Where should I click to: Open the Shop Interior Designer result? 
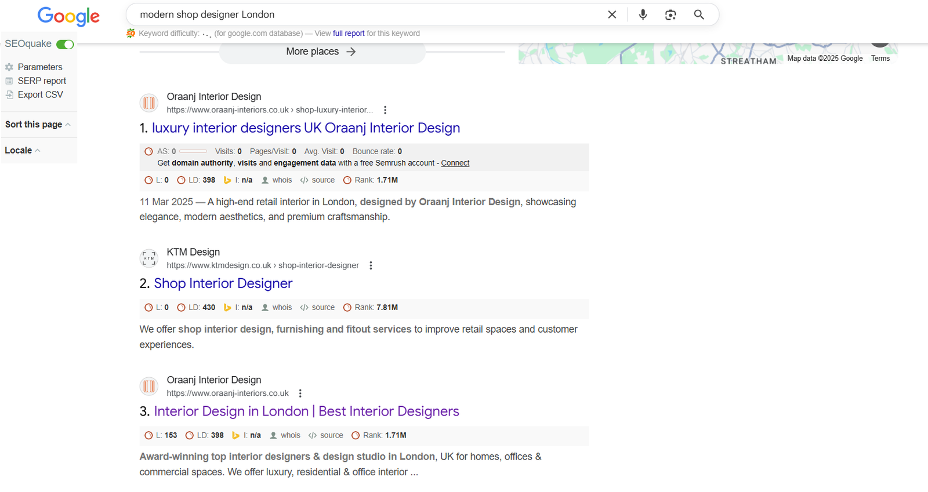[223, 283]
